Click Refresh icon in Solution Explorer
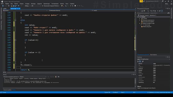Screen dimensions: 173x97 [151, 11]
